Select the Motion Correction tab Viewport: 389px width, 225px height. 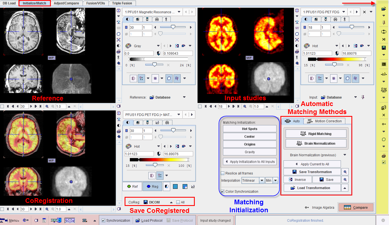click(325, 121)
